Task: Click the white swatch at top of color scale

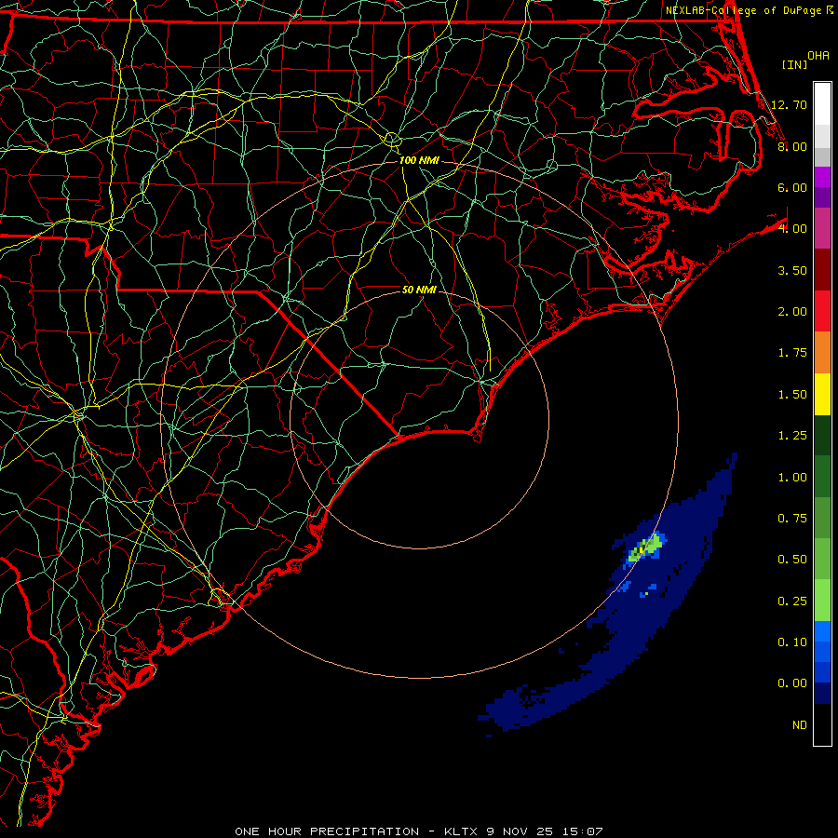Action: (x=822, y=104)
